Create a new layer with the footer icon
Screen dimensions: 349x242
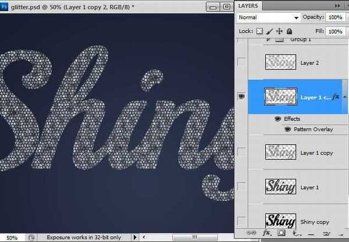(326, 233)
